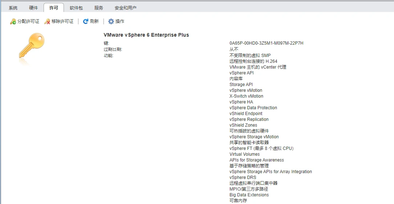Click APIs for Storage Awareness entry
The width and height of the screenshot is (394, 204).
click(x=256, y=160)
